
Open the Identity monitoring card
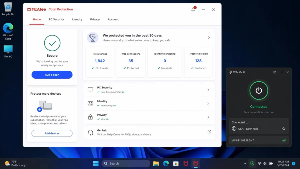click(165, 62)
